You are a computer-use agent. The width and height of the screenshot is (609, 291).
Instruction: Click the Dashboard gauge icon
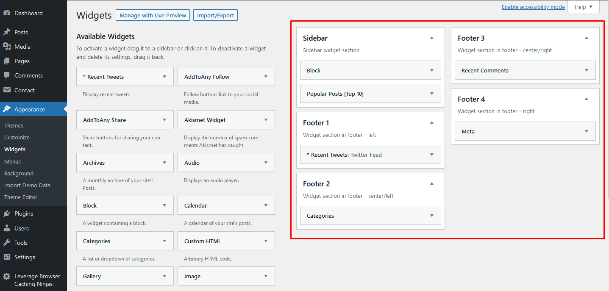[7, 13]
